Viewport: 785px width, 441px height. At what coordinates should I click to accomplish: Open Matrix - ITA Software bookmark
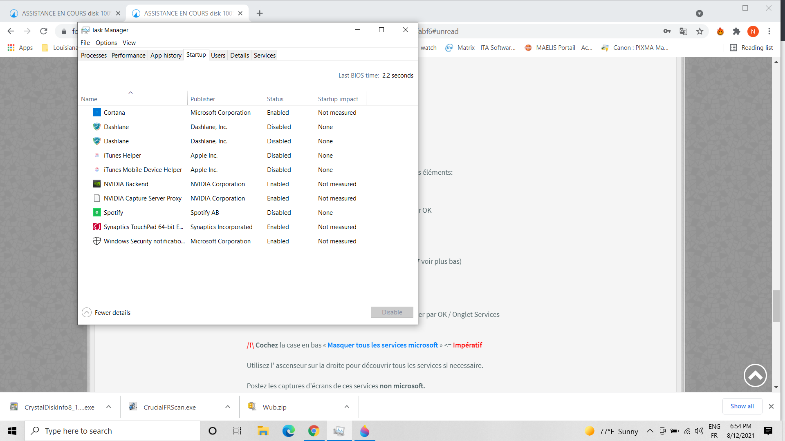480,48
